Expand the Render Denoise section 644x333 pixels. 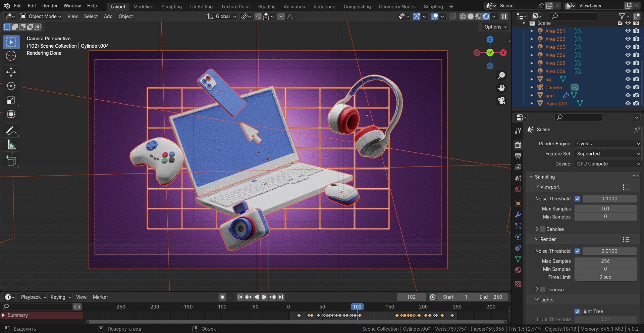[537, 289]
